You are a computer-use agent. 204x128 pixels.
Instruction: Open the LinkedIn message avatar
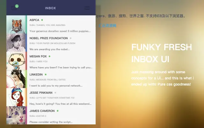tap(17, 79)
